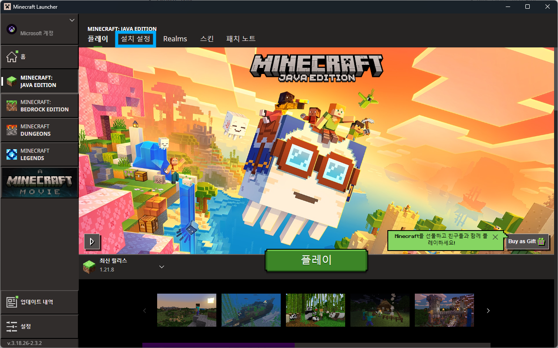Maximize the Minecraft Launcher window
558x348 pixels.
click(x=528, y=7)
